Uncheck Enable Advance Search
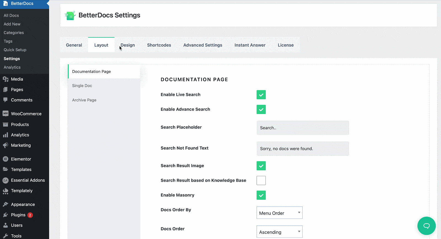Image resolution: width=441 pixels, height=239 pixels. click(x=261, y=109)
